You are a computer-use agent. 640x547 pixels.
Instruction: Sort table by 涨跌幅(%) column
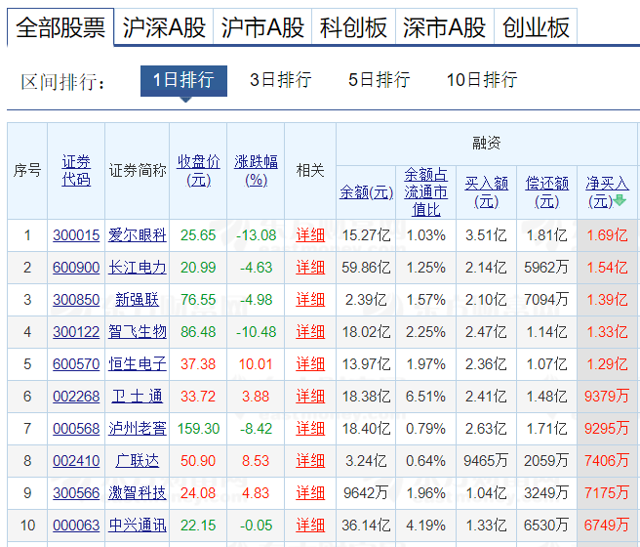[x=256, y=170]
